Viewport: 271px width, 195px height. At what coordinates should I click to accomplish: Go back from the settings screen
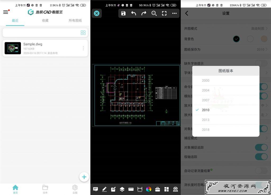pos(187,13)
